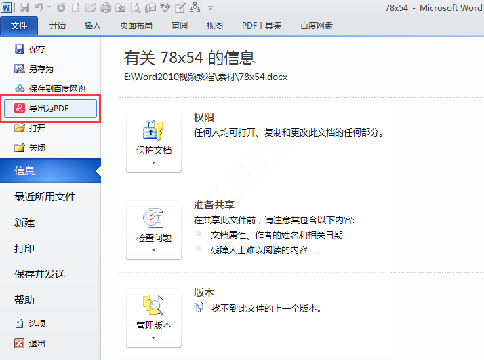Expand the 检查问题 dropdown arrow
Image resolution: width=484 pixels, height=360 pixels.
[154, 250]
